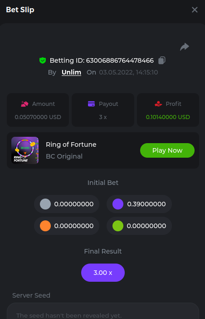Click the Betting ID number text
Image resolution: width=205 pixels, height=319 pixels.
pos(120,60)
